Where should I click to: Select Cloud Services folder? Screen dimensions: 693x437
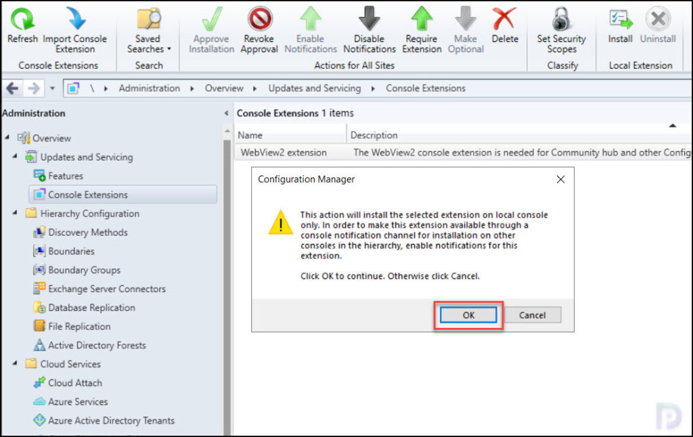(x=70, y=364)
